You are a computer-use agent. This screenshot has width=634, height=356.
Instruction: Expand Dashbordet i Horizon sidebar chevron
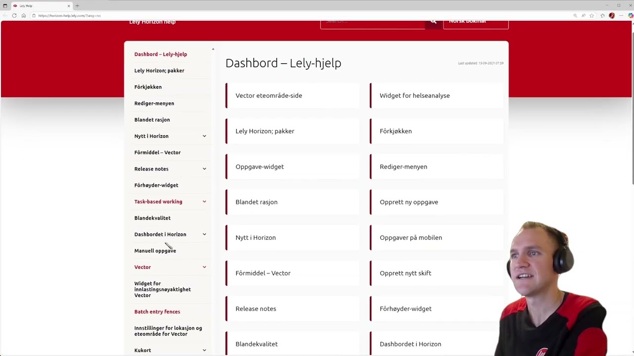pos(204,234)
